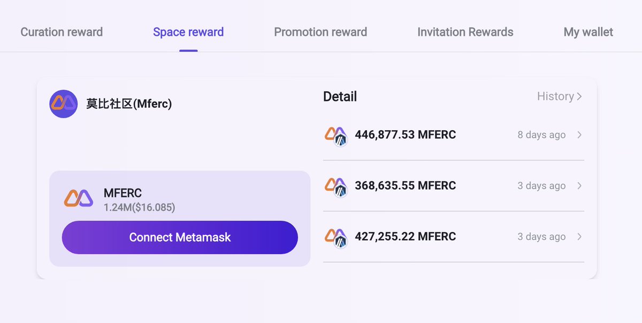Viewport: 642px width, 323px height.
Task: Expand the 368,635.55 MFERC row chevron
Action: click(x=579, y=186)
